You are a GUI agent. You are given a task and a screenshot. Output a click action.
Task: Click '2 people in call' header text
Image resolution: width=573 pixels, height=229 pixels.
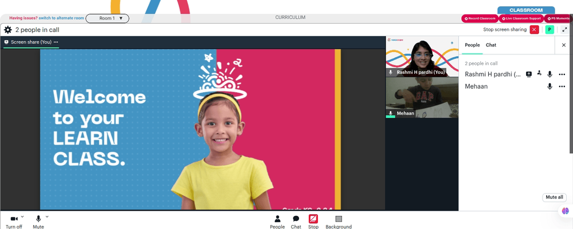pos(37,30)
